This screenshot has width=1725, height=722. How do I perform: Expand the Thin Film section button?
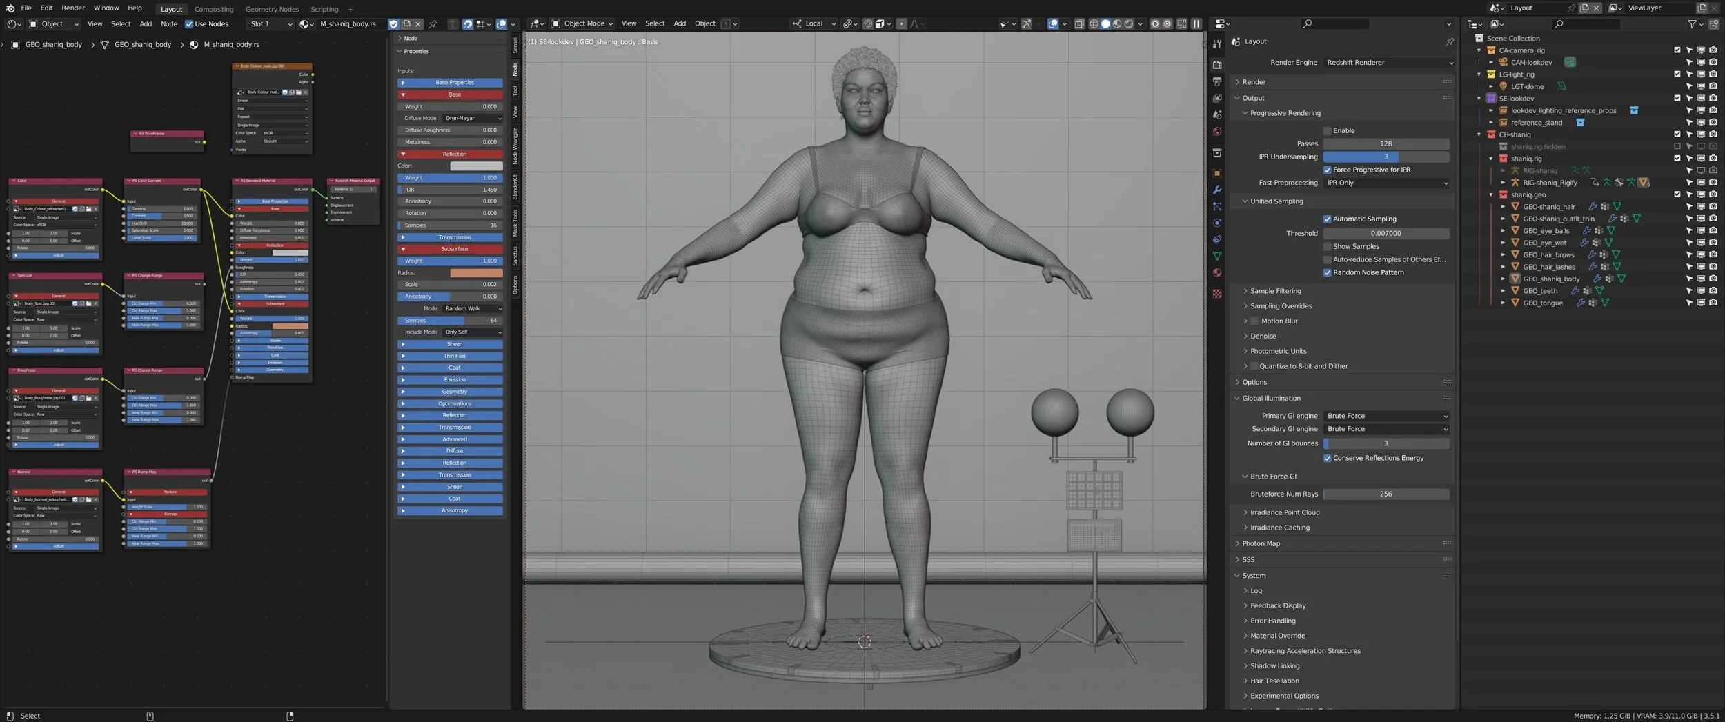coord(450,356)
